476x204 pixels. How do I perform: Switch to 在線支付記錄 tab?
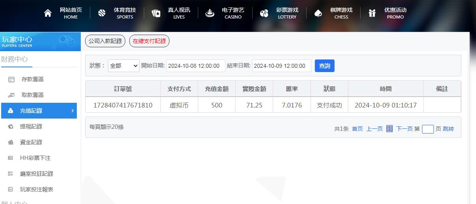point(149,41)
